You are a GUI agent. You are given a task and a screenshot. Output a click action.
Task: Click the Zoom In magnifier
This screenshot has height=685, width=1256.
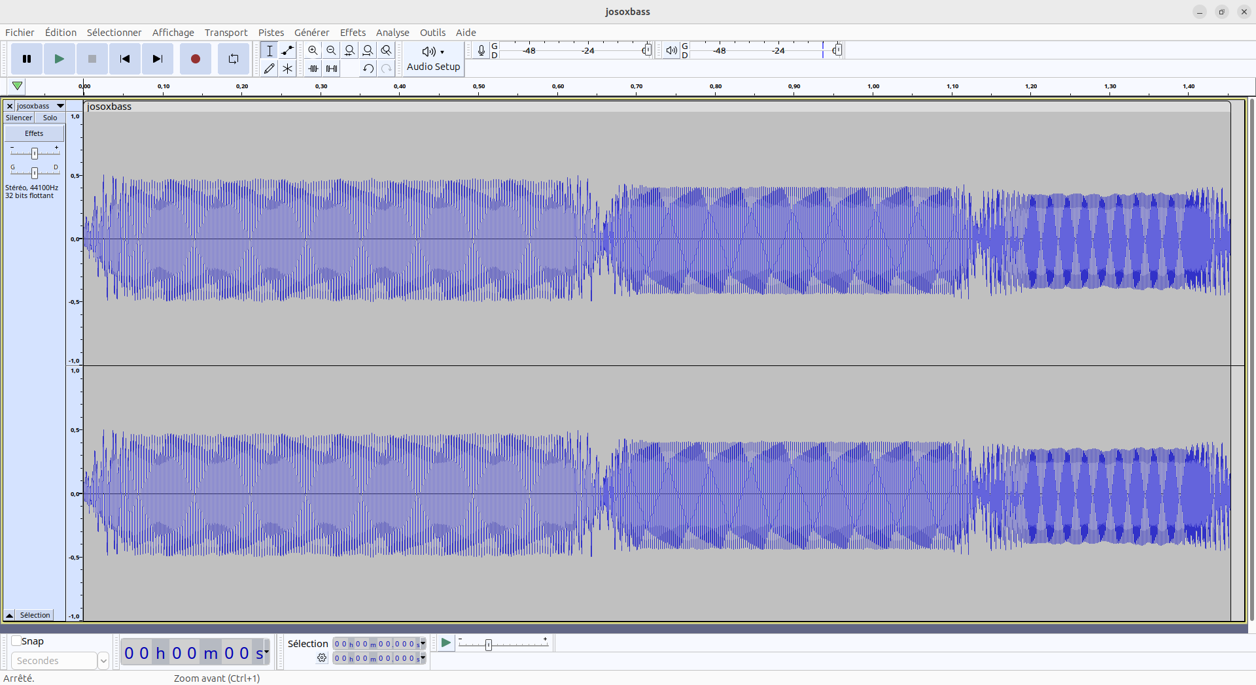coord(313,50)
